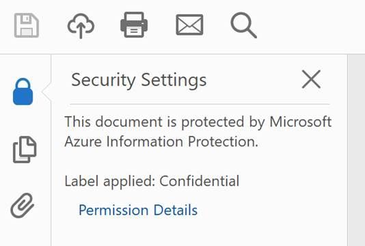Send the file via the envelope icon

[189, 25]
